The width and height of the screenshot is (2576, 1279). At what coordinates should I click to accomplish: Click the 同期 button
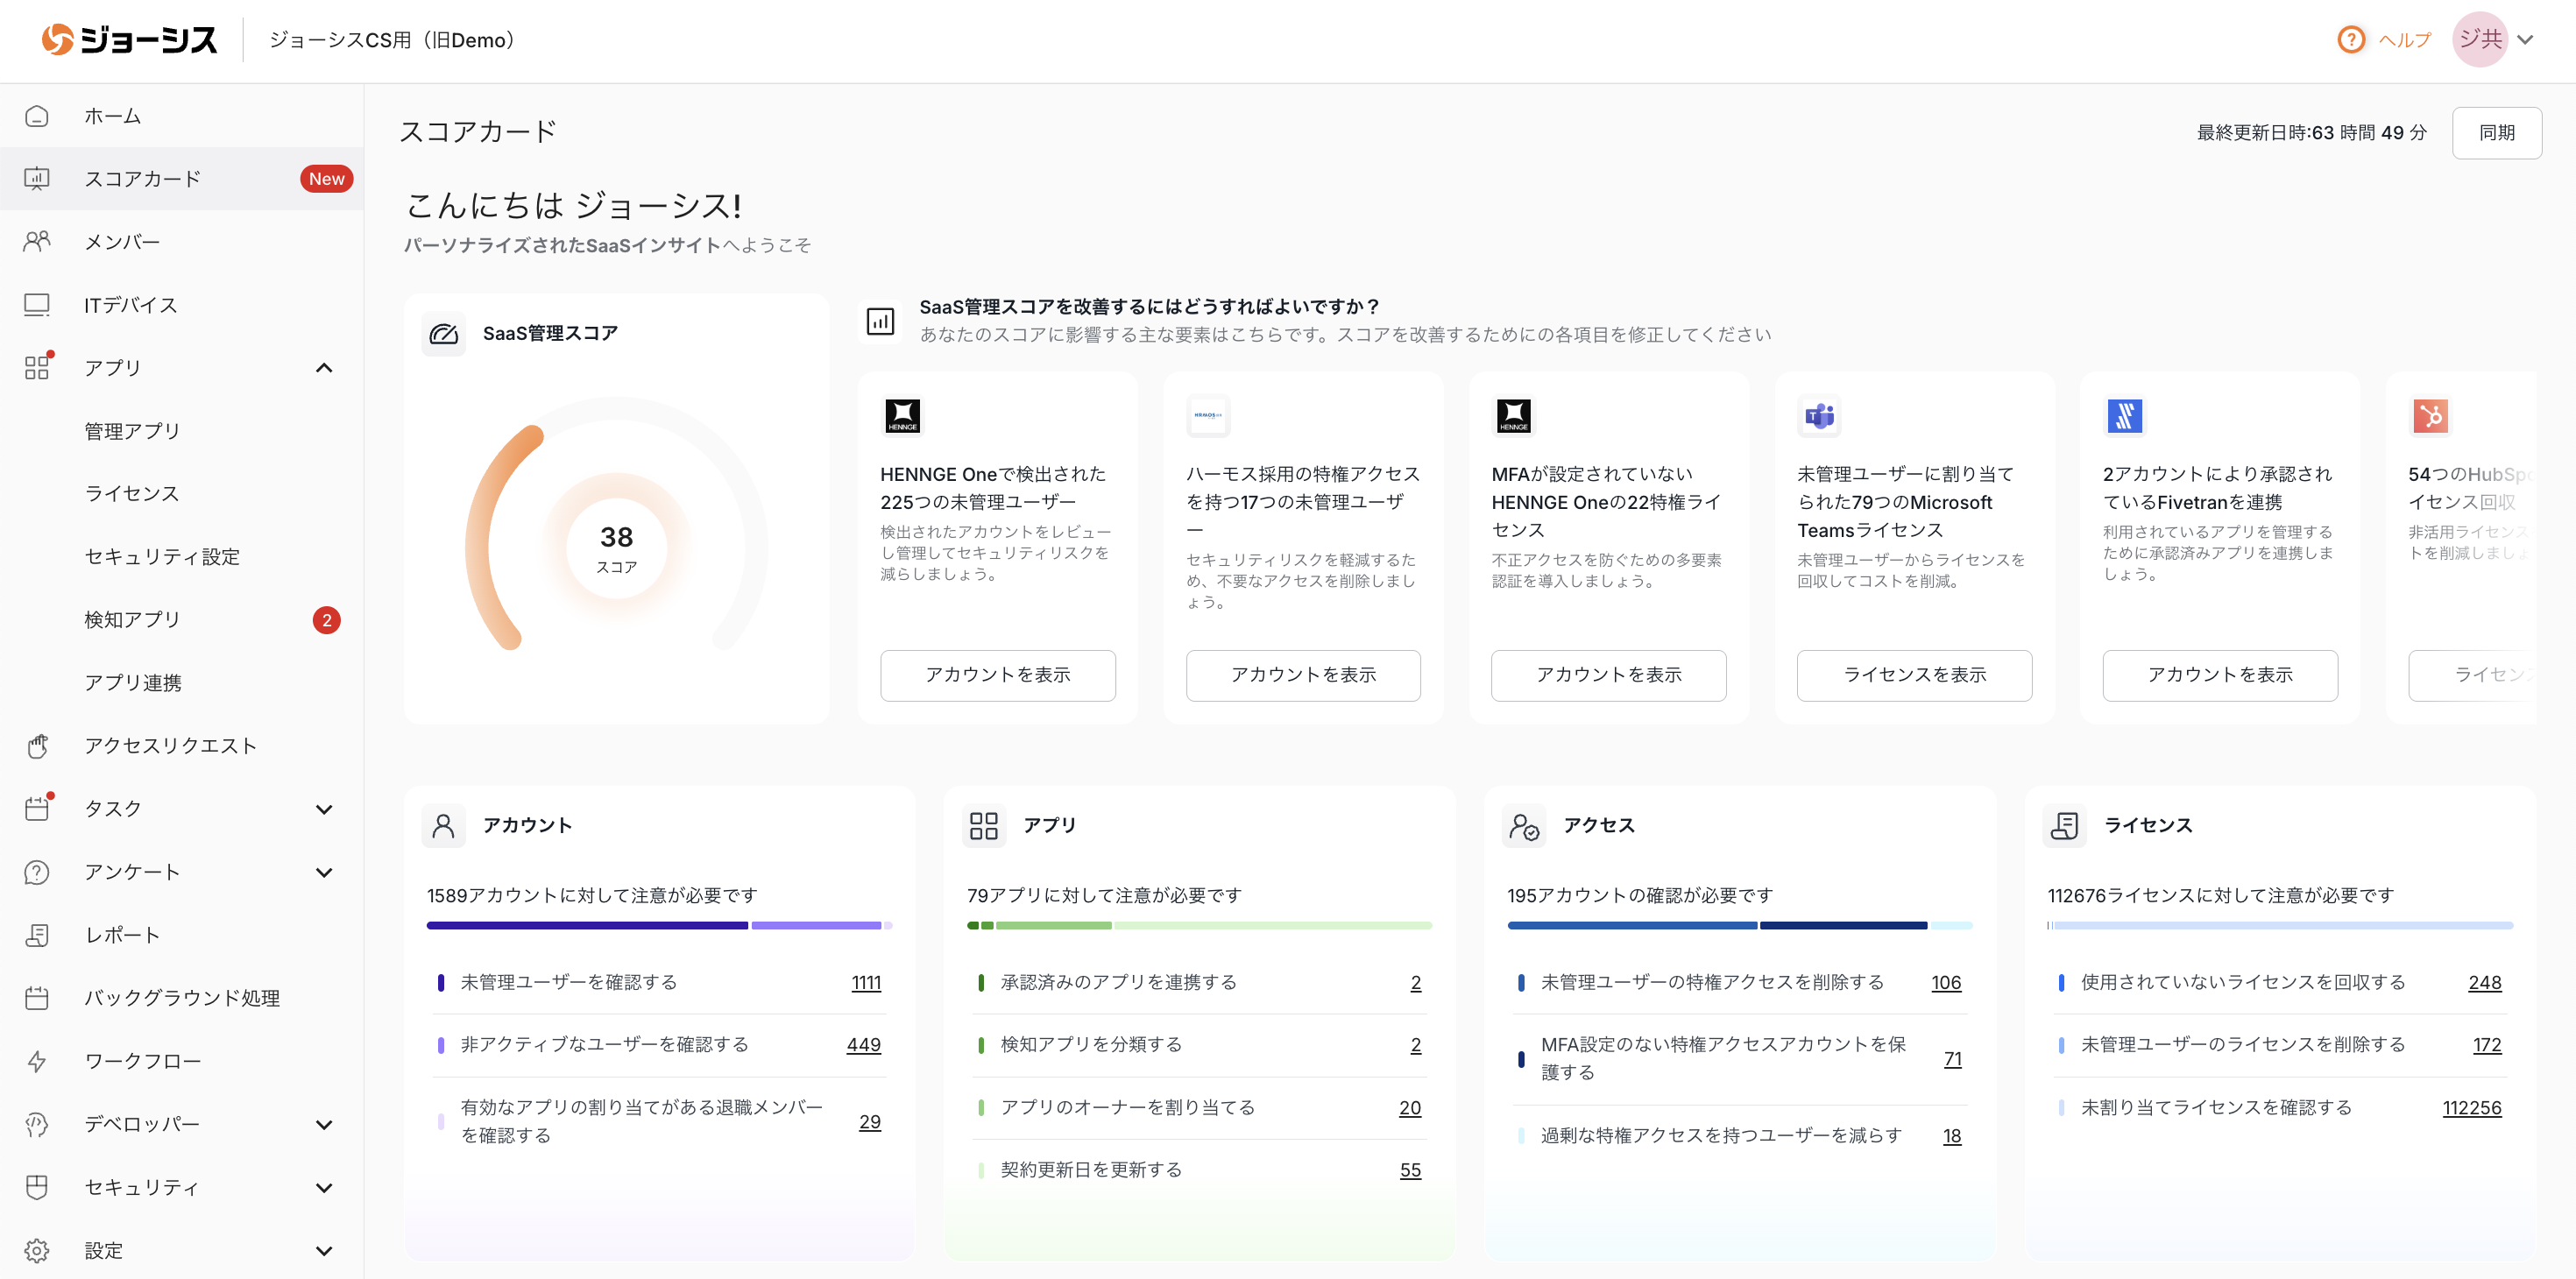point(2496,133)
